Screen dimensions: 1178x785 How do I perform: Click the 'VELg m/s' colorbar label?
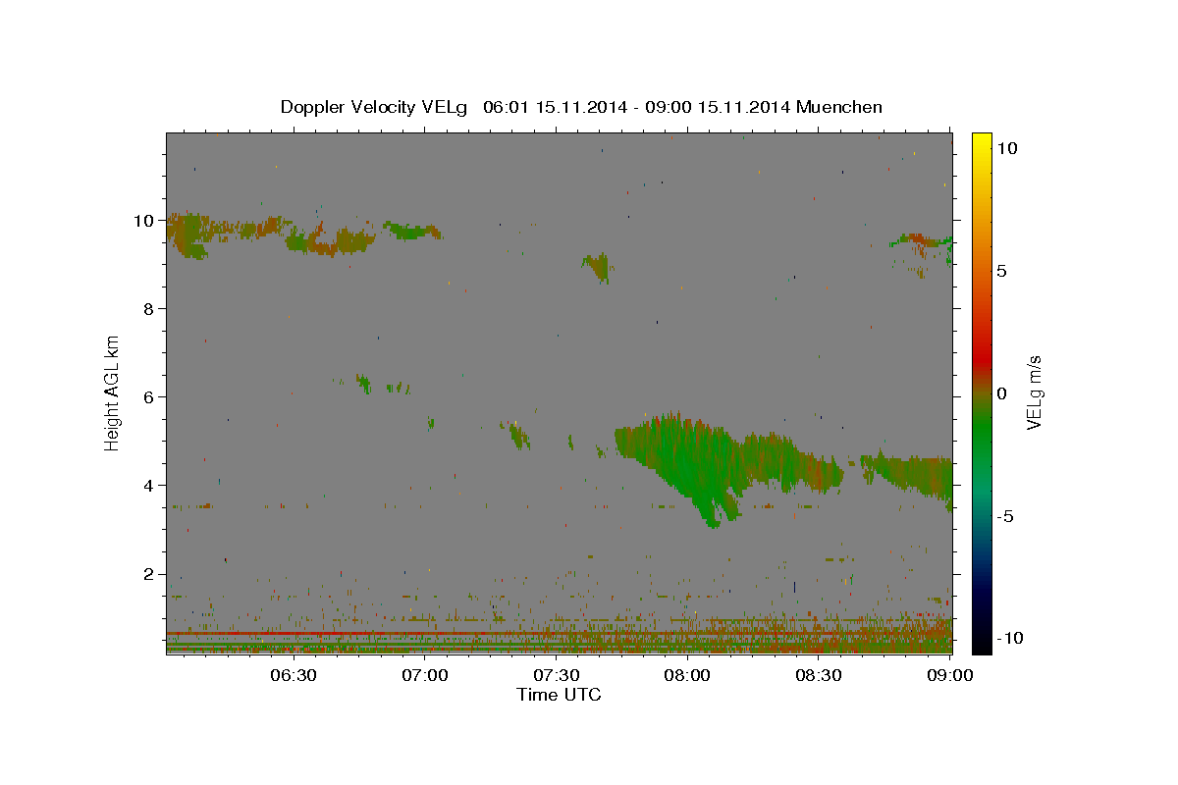click(x=1035, y=392)
